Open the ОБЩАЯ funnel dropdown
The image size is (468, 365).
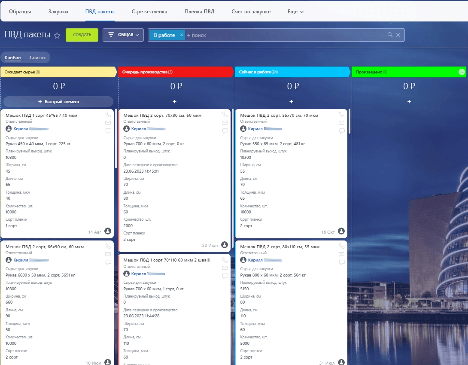(123, 35)
